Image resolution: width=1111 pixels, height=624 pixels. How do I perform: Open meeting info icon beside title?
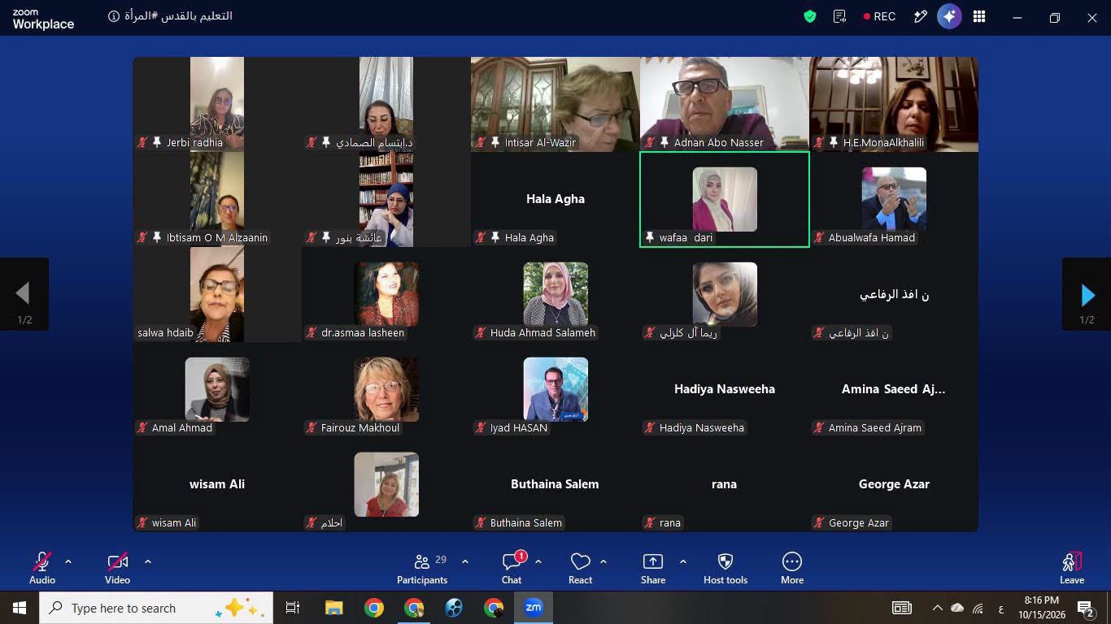click(x=115, y=16)
